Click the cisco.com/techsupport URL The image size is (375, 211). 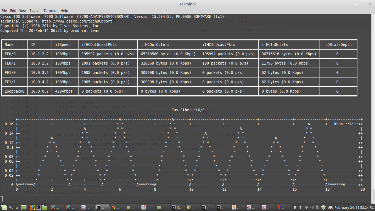point(77,21)
